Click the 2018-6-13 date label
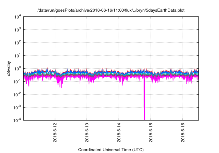Image resolution: width=219 pixels, height=153 pixels. point(87,133)
